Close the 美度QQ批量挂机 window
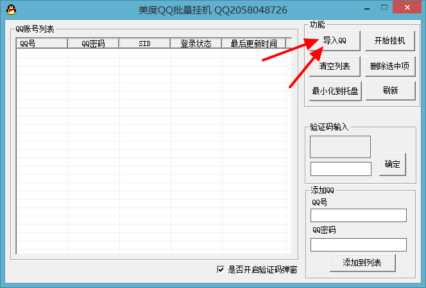The width and height of the screenshot is (426, 288). click(x=407, y=7)
